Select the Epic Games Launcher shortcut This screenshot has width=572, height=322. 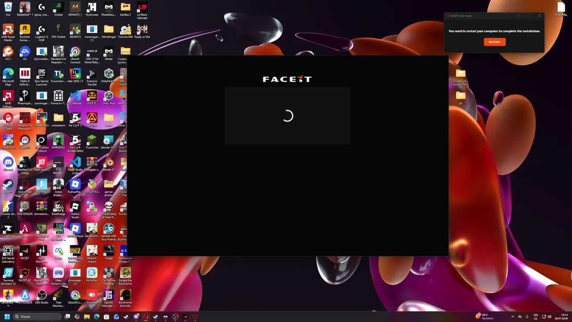pyautogui.click(x=42, y=77)
